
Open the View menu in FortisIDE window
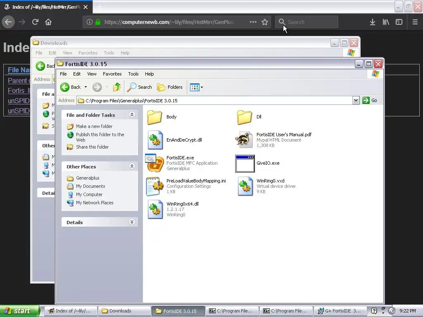coord(92,74)
